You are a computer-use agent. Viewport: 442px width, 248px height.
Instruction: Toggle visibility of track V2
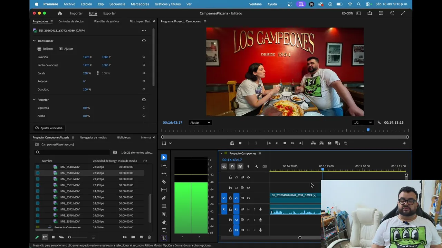248,188
